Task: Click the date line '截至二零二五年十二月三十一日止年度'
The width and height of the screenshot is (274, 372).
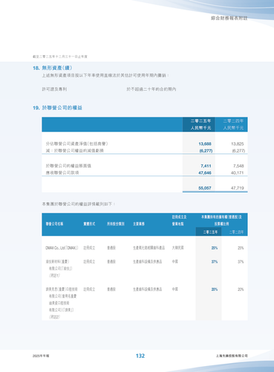Action: pyautogui.click(x=60, y=57)
